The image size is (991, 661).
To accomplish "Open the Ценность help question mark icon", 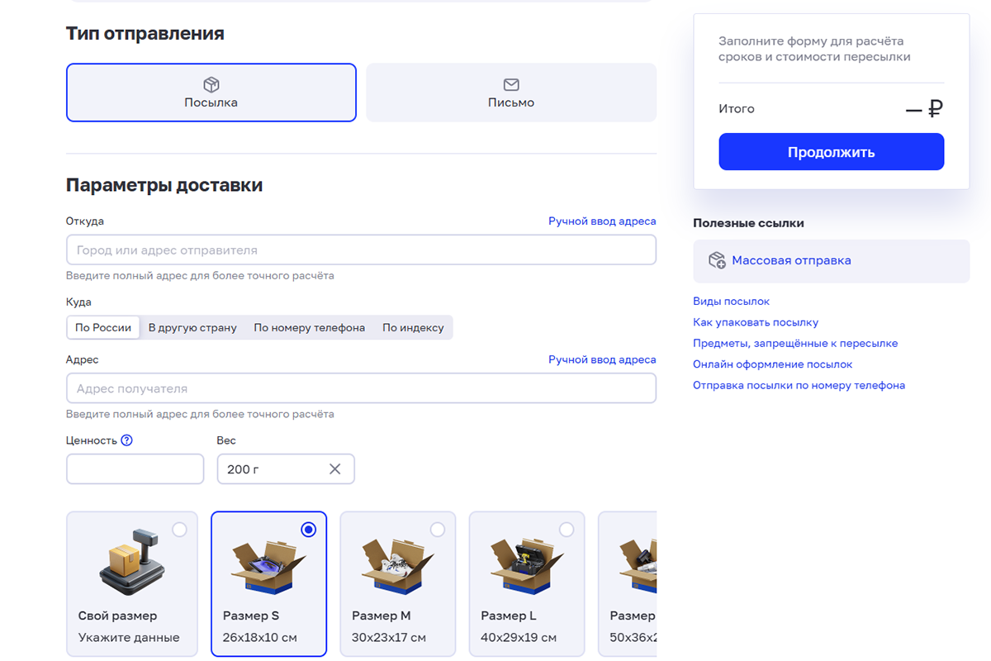I will coord(125,440).
